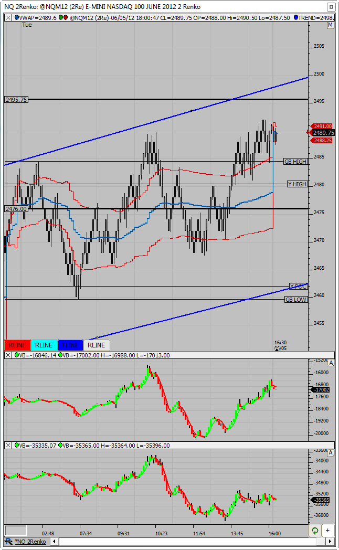
Task: Activate the white RLINE button
Action: [97, 345]
